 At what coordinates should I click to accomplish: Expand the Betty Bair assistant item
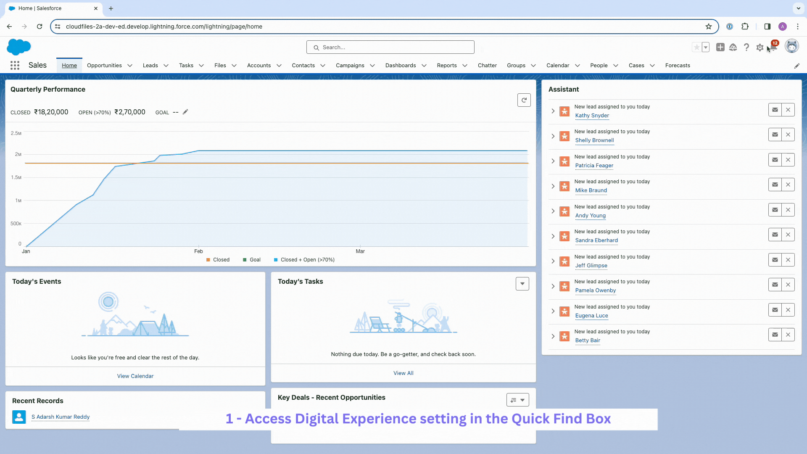pos(553,336)
